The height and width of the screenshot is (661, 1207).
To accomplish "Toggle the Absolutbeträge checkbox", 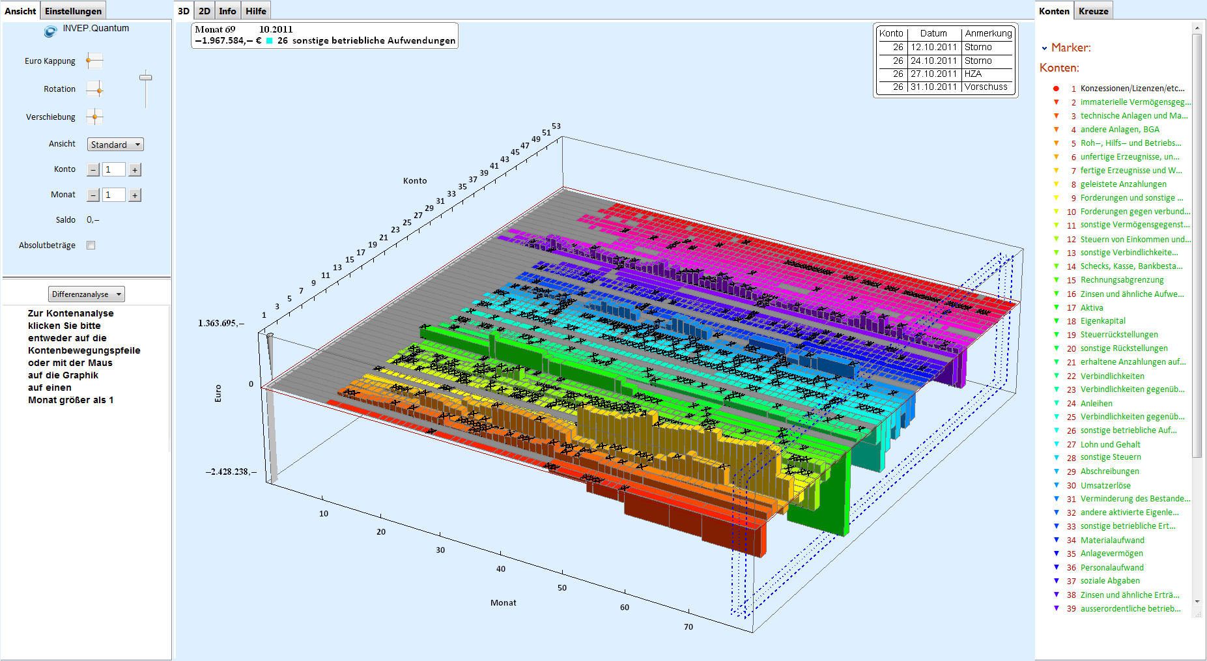I will 91,246.
